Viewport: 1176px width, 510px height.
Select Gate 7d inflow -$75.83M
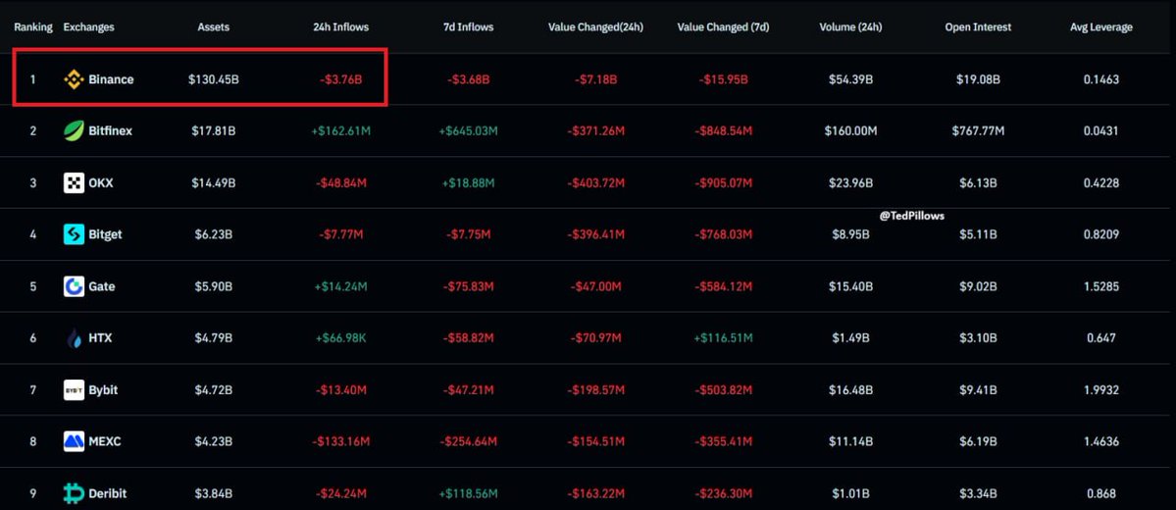468,286
